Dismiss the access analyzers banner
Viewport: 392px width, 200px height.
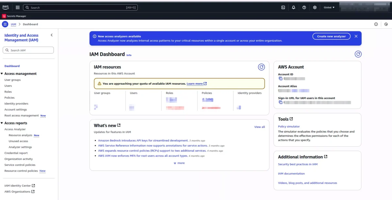(x=356, y=36)
